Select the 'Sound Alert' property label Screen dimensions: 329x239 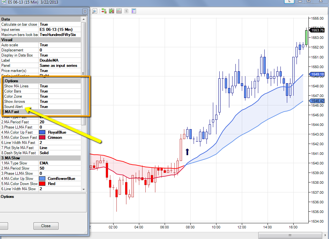click(14, 107)
